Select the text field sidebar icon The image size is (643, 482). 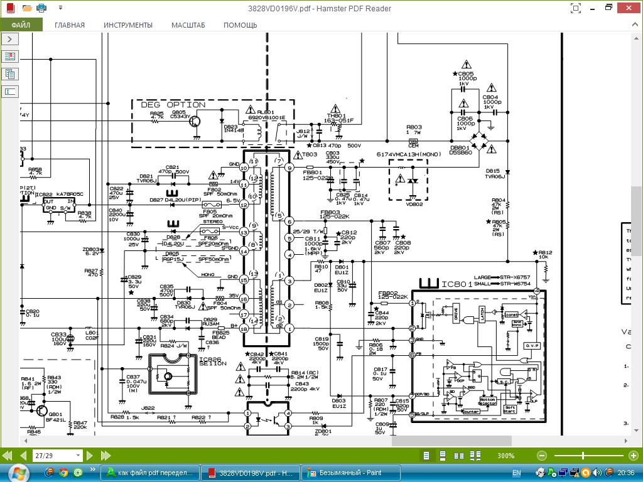(10, 92)
